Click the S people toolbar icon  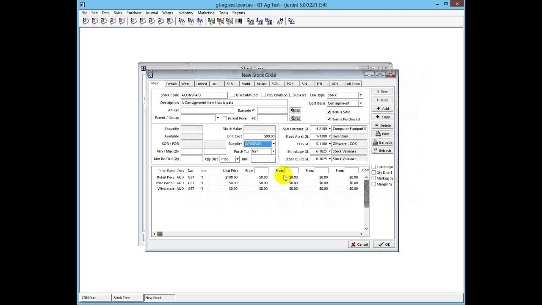[x=191, y=21]
